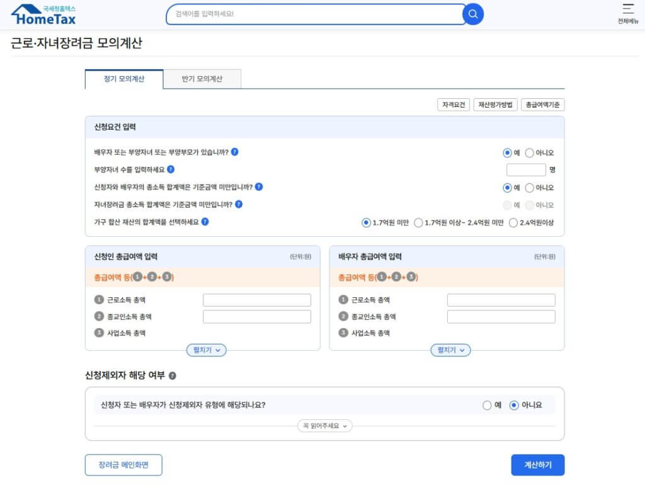This screenshot has height=488, width=645.
Task: Select 아니오 for 배우자 또는 부양자녀 question
Action: coord(529,152)
